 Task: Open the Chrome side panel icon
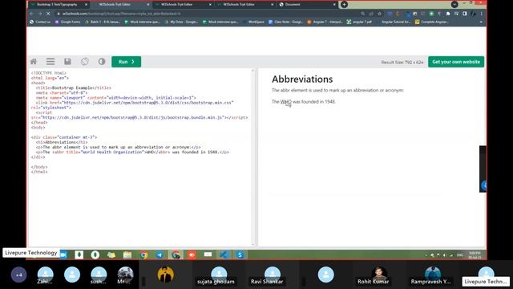[465, 14]
